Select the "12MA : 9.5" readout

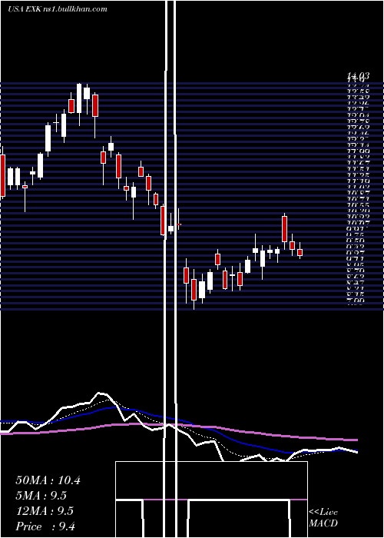pyautogui.click(x=45, y=511)
